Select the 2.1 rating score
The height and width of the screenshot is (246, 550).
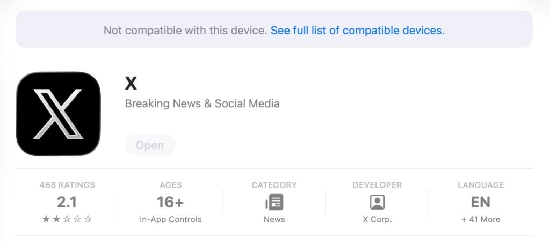coord(67,202)
